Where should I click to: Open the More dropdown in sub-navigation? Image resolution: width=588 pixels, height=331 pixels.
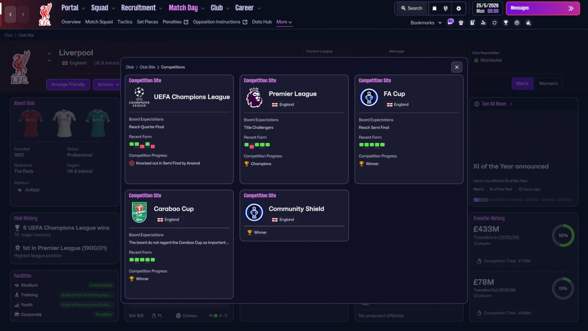click(x=284, y=22)
